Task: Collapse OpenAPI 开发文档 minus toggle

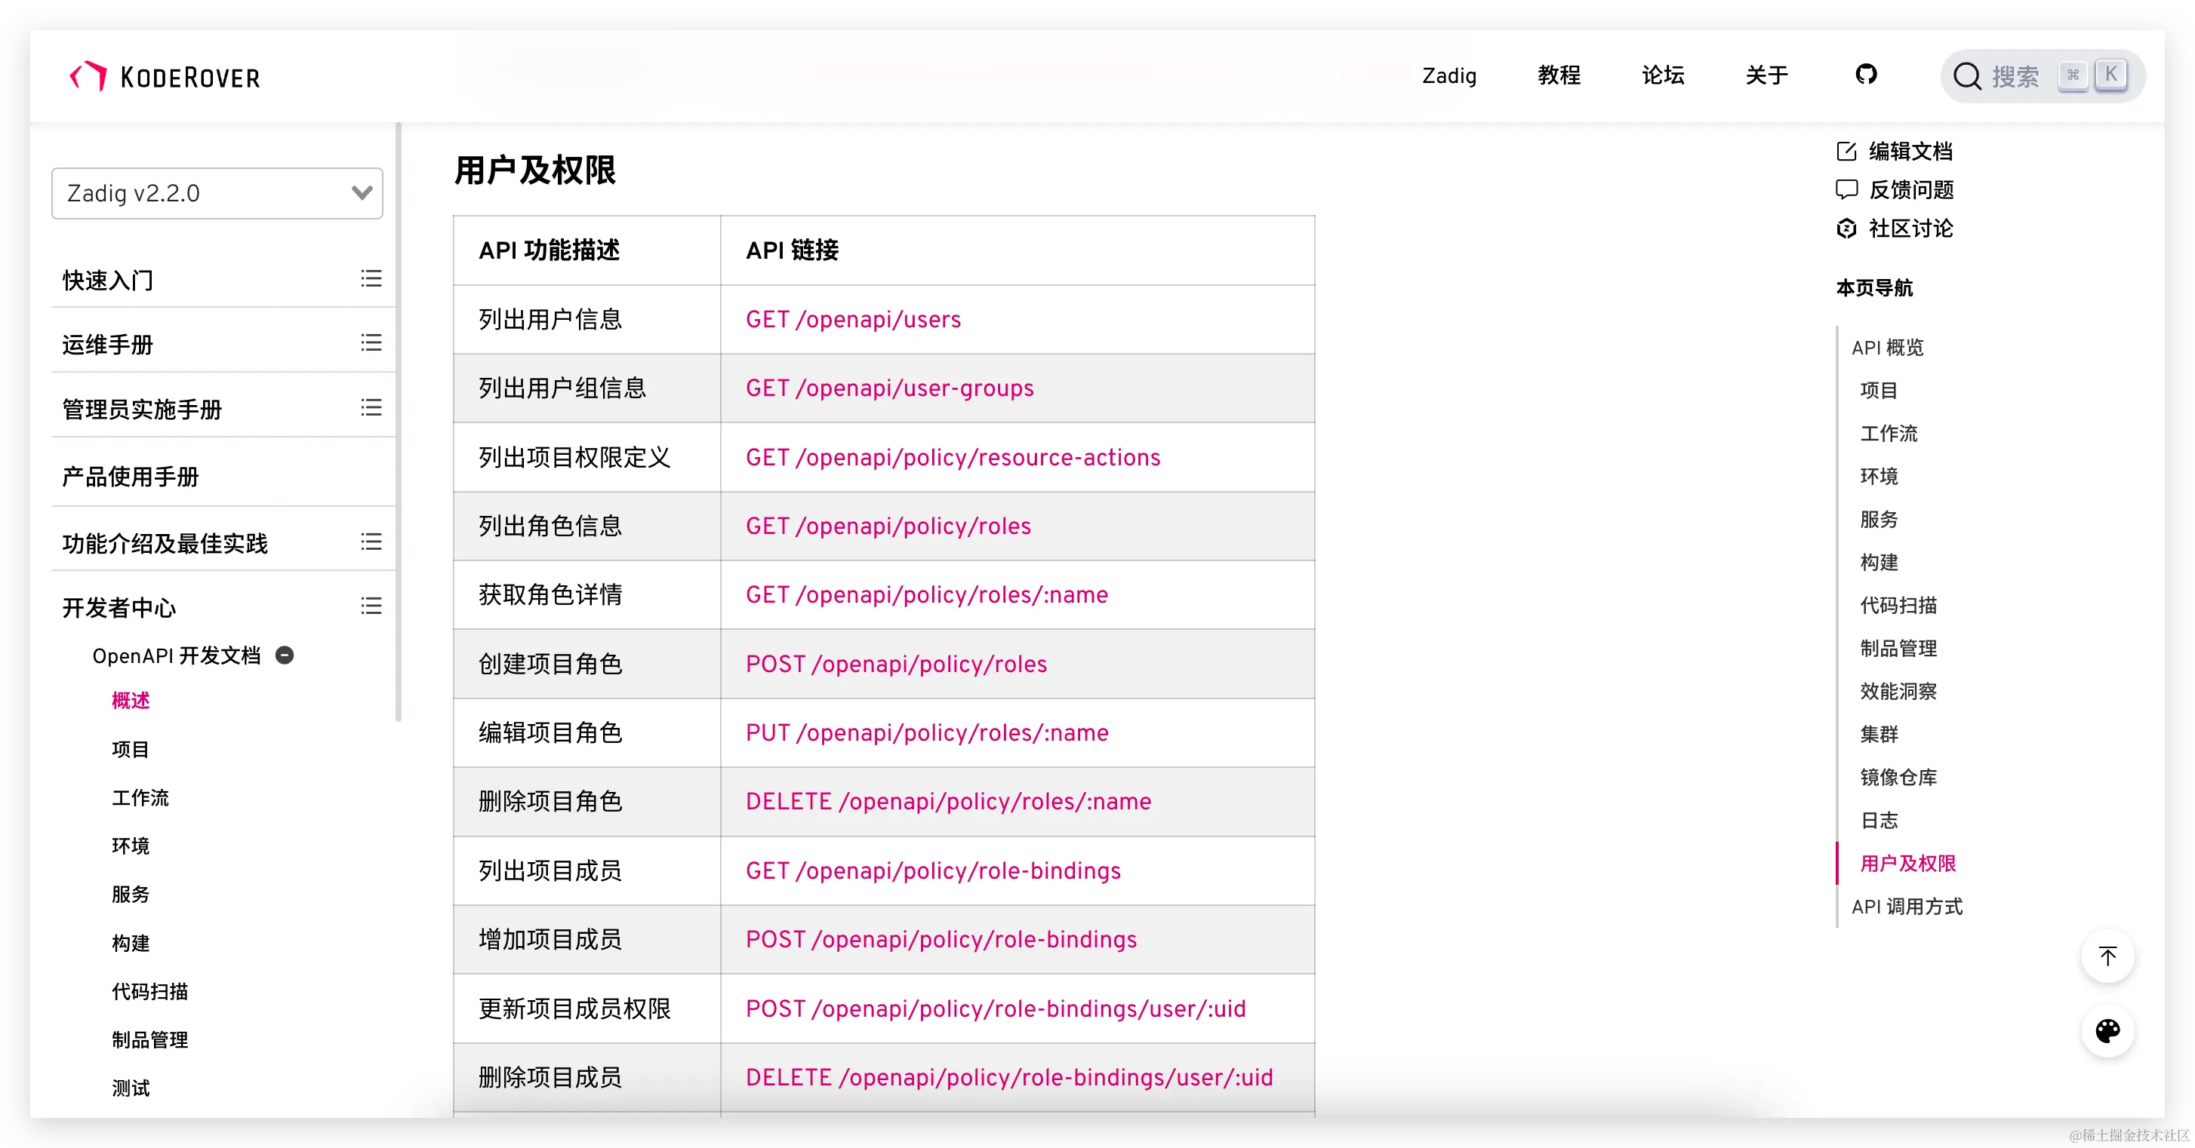Action: coord(285,655)
